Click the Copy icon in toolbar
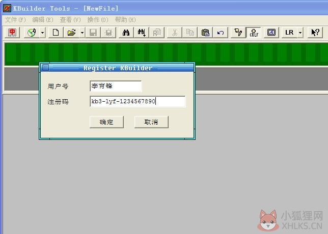The width and height of the screenshot is (328, 234). point(190,33)
